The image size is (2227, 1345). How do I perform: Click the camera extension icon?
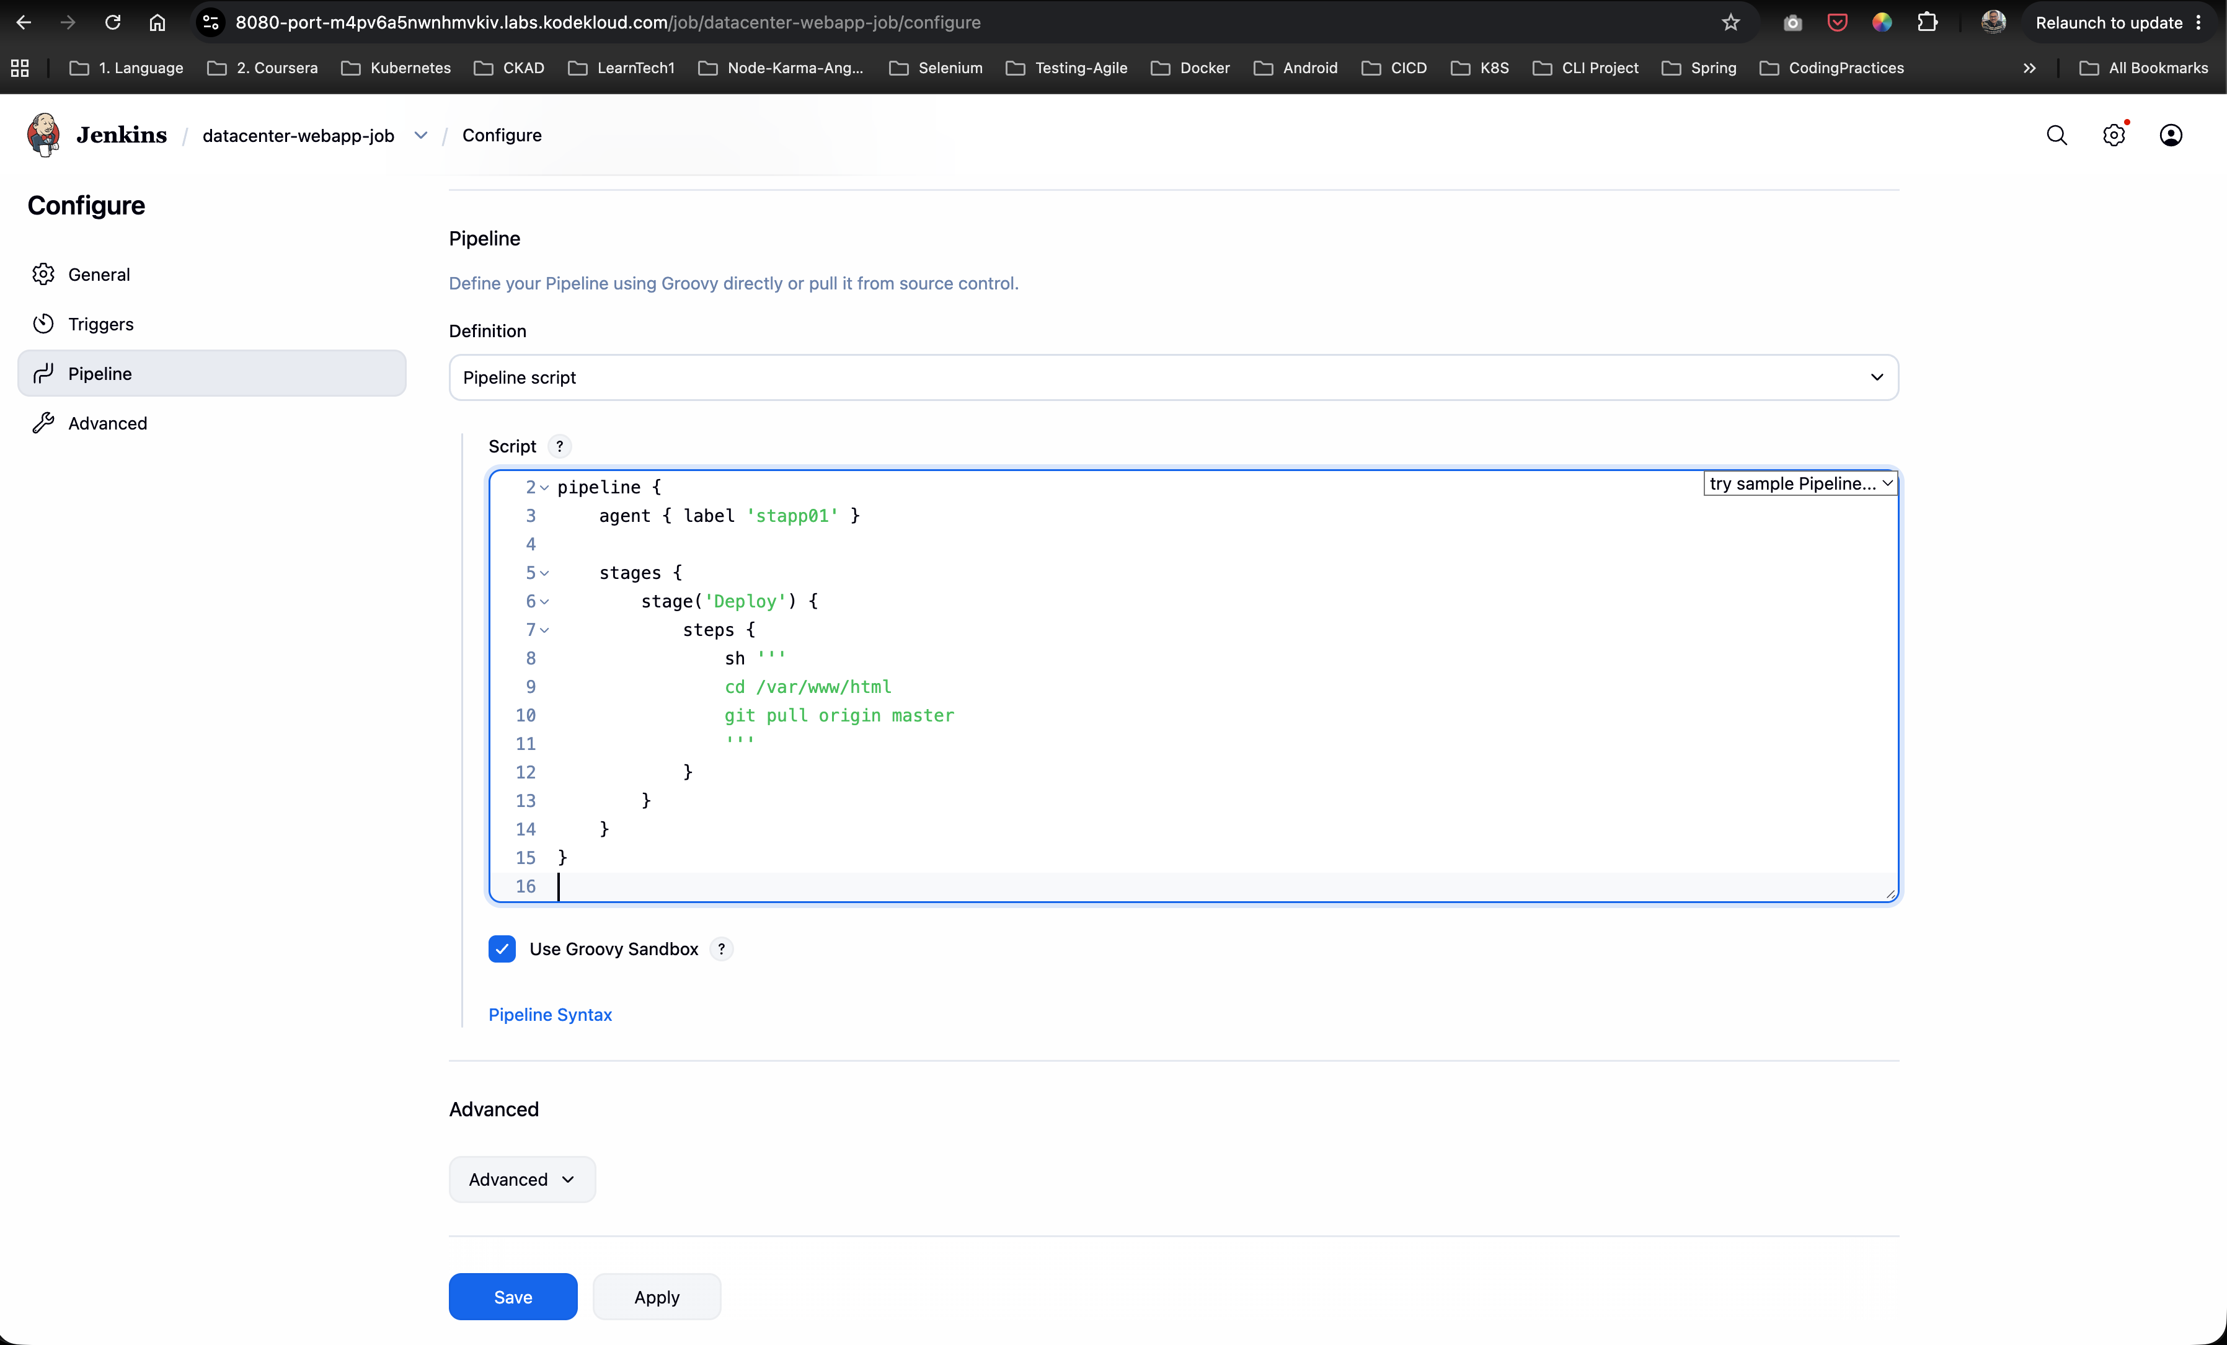point(1793,22)
